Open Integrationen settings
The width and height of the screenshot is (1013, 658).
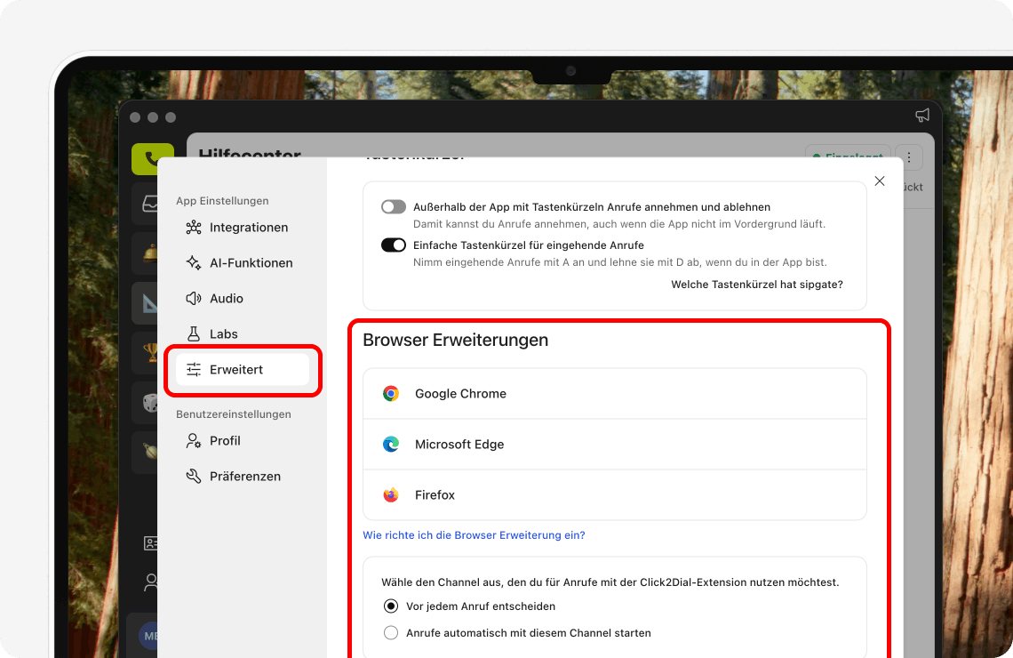click(x=249, y=227)
